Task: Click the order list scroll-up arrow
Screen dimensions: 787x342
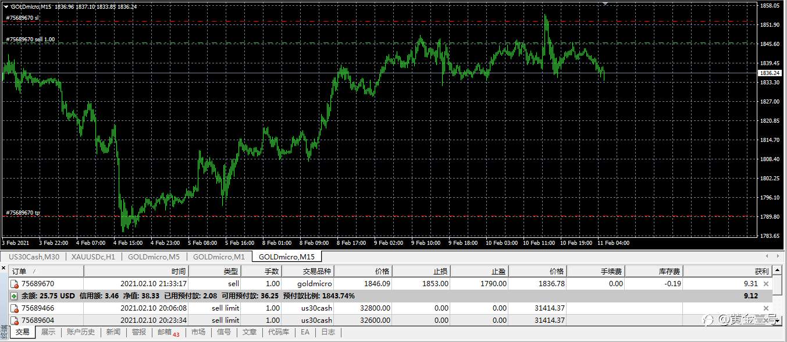Action: [x=778, y=271]
